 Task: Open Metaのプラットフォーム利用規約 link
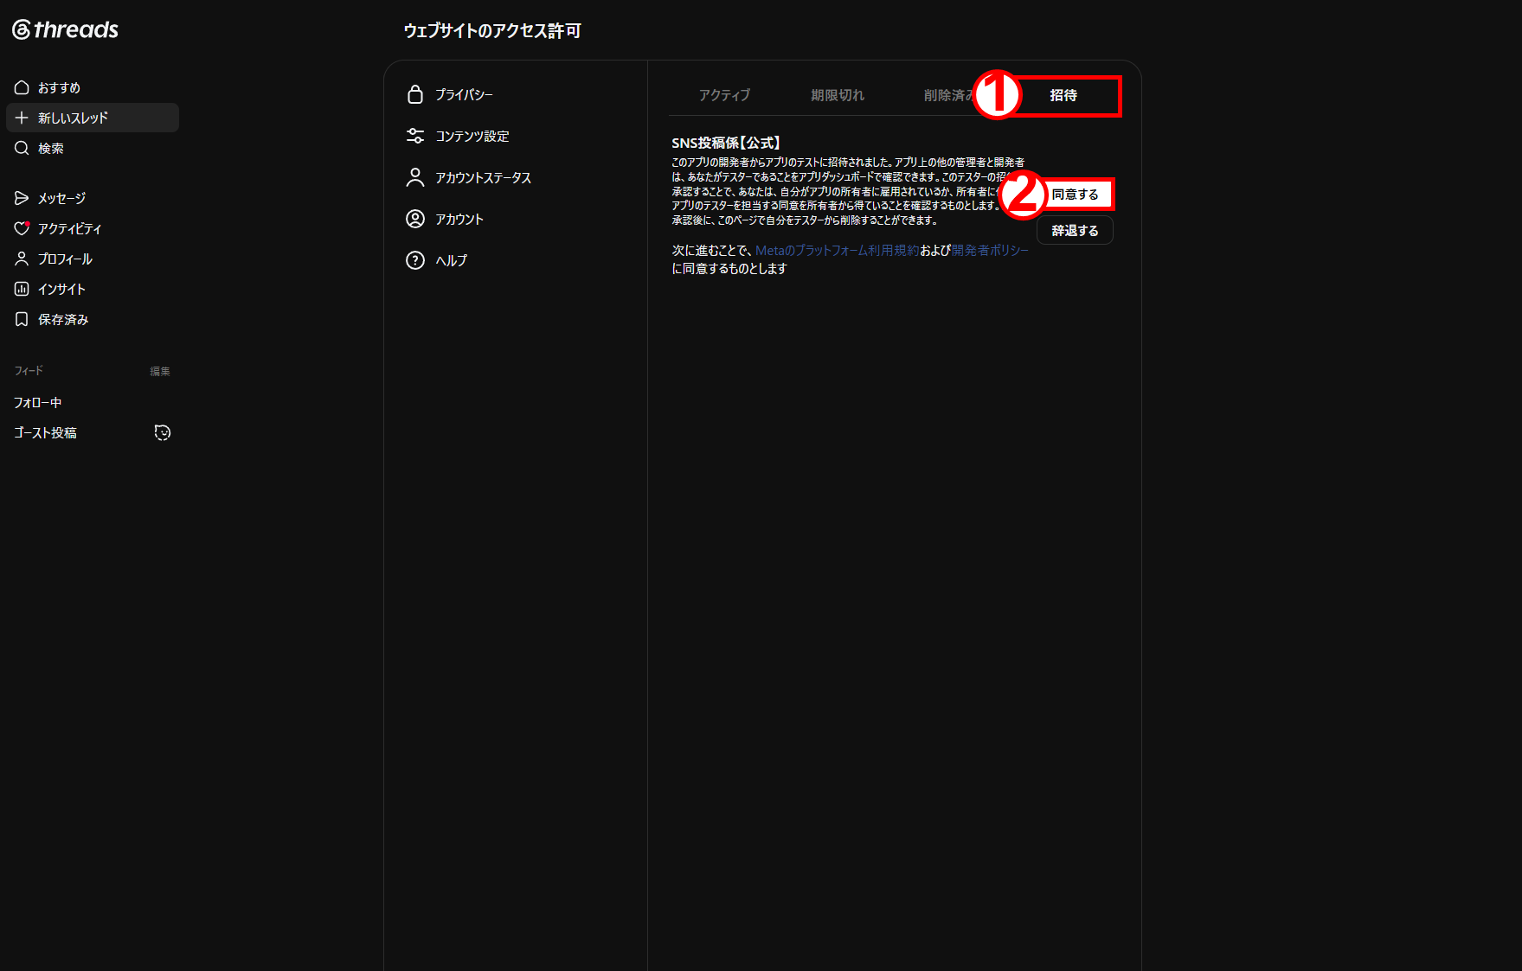[x=837, y=250]
